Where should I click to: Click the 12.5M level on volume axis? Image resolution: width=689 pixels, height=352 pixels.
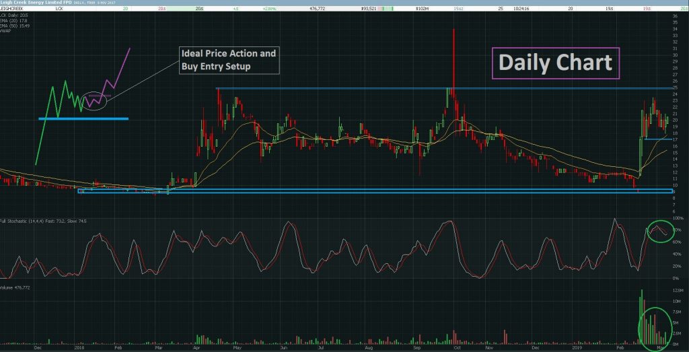678,291
